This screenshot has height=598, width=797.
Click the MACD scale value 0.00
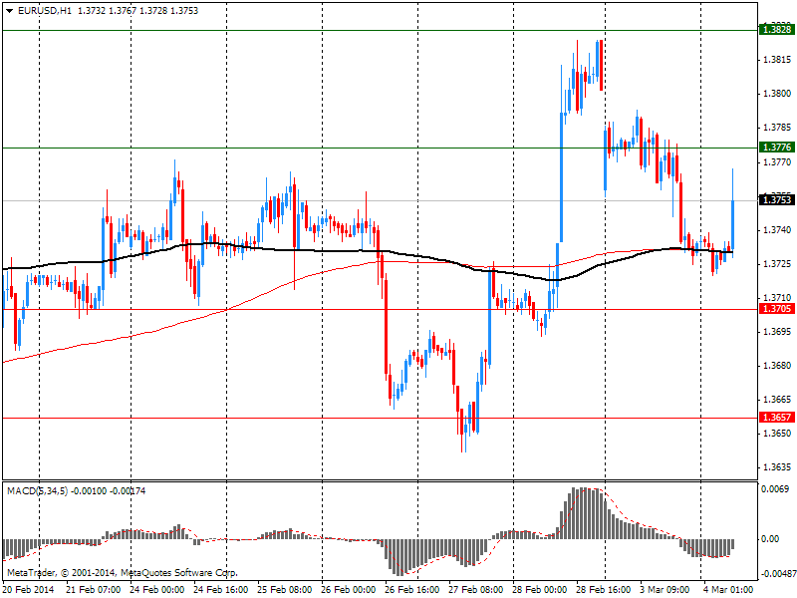(x=770, y=539)
